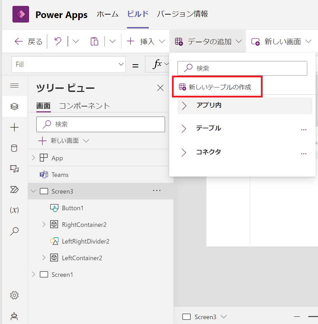Image resolution: width=318 pixels, height=324 pixels.
Task: Open the search magnifier sidebar icon
Action: 15,231
